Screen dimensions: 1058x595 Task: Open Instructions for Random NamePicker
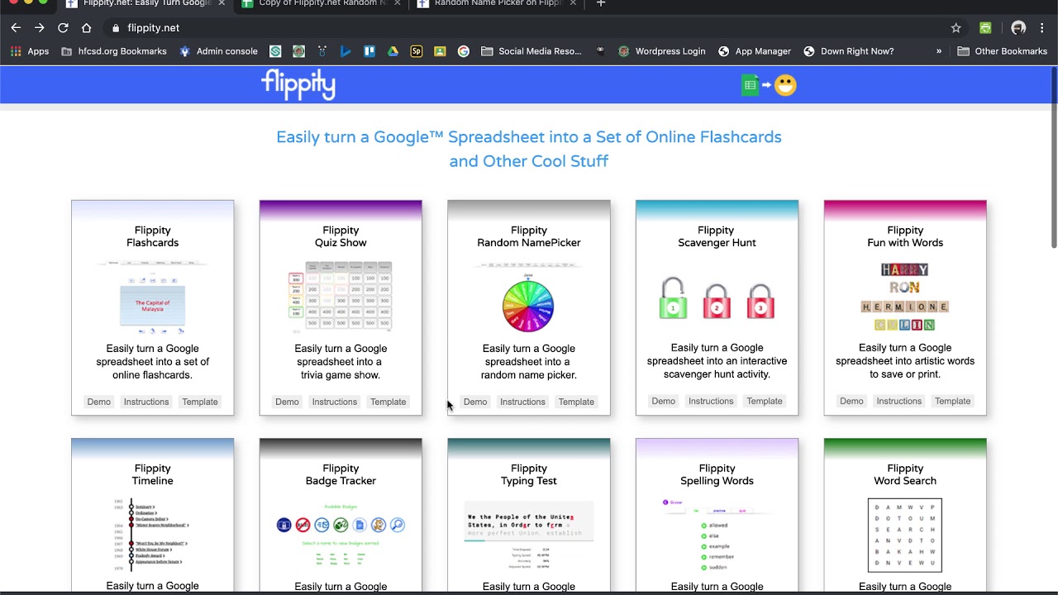pos(522,402)
